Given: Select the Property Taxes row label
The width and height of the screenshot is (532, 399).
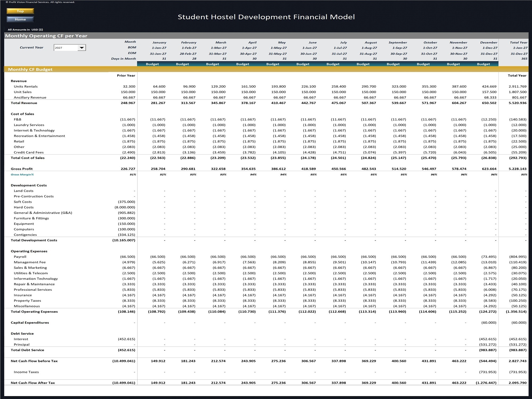Looking at the screenshot, I should tap(27, 301).
